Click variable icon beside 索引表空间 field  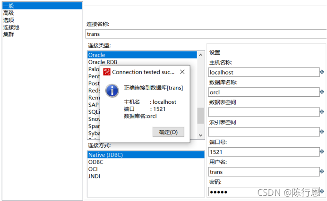(322, 132)
